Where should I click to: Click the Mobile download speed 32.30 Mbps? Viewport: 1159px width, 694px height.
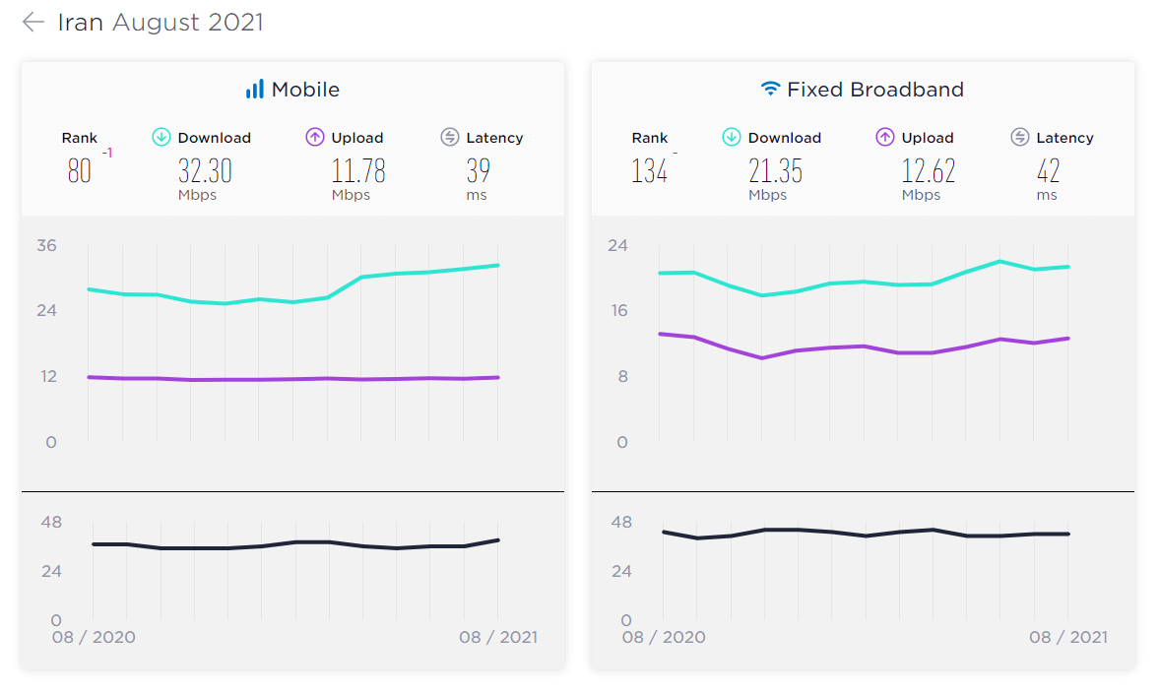tap(205, 171)
